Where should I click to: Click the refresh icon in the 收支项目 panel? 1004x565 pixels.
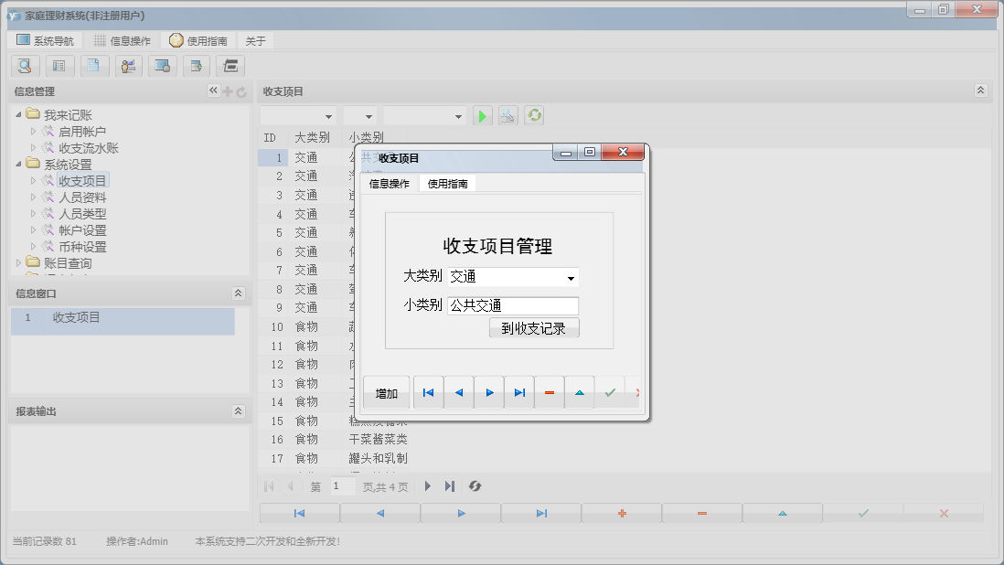click(534, 115)
